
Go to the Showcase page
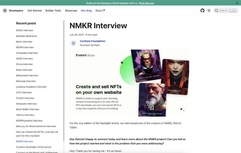coord(71,11)
